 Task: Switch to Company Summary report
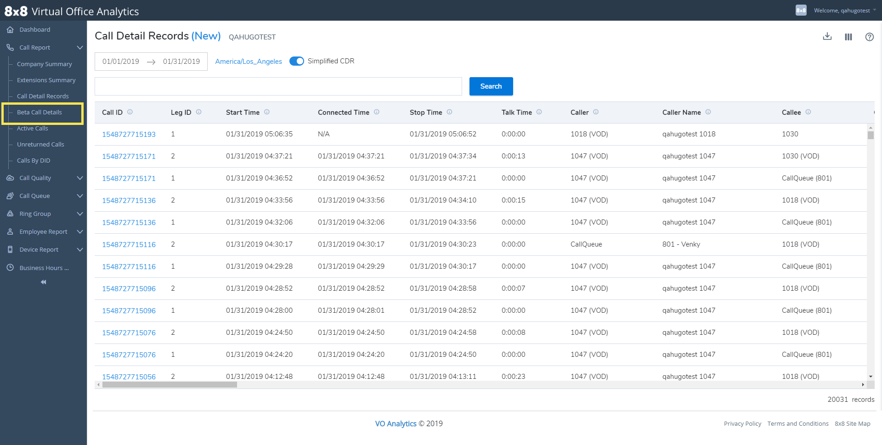point(44,64)
